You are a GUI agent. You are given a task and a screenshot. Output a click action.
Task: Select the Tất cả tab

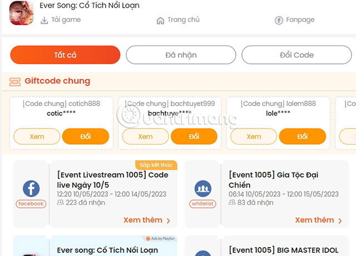(x=65, y=55)
